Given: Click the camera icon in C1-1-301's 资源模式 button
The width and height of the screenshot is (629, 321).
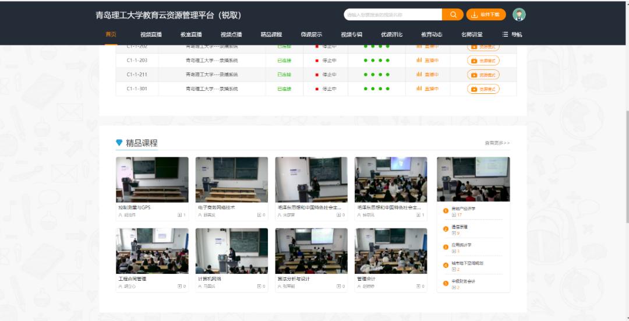Looking at the screenshot, I should coord(474,89).
